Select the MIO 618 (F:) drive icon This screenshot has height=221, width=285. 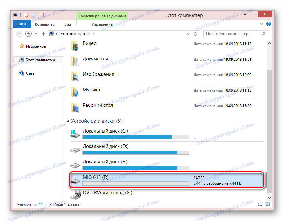coord(75,181)
